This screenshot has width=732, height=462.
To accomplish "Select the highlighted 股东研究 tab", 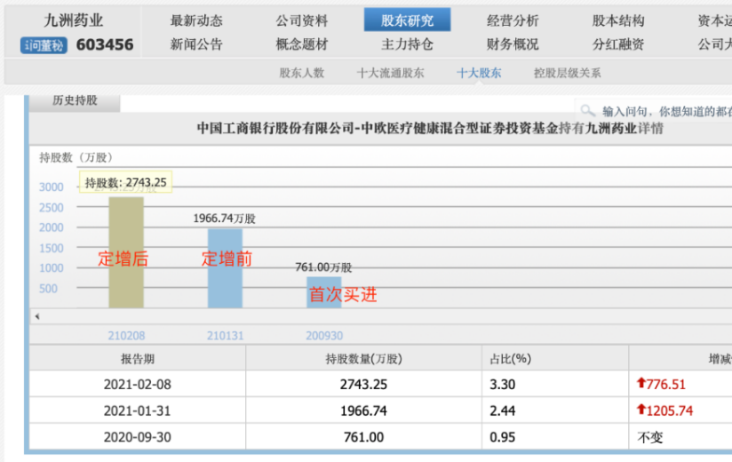I will pos(407,20).
